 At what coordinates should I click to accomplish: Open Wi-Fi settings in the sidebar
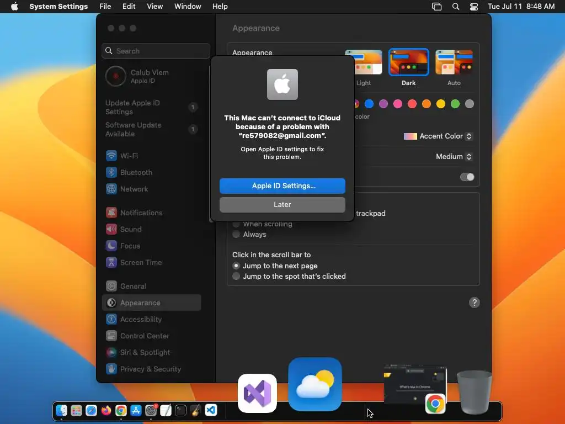[151, 156]
